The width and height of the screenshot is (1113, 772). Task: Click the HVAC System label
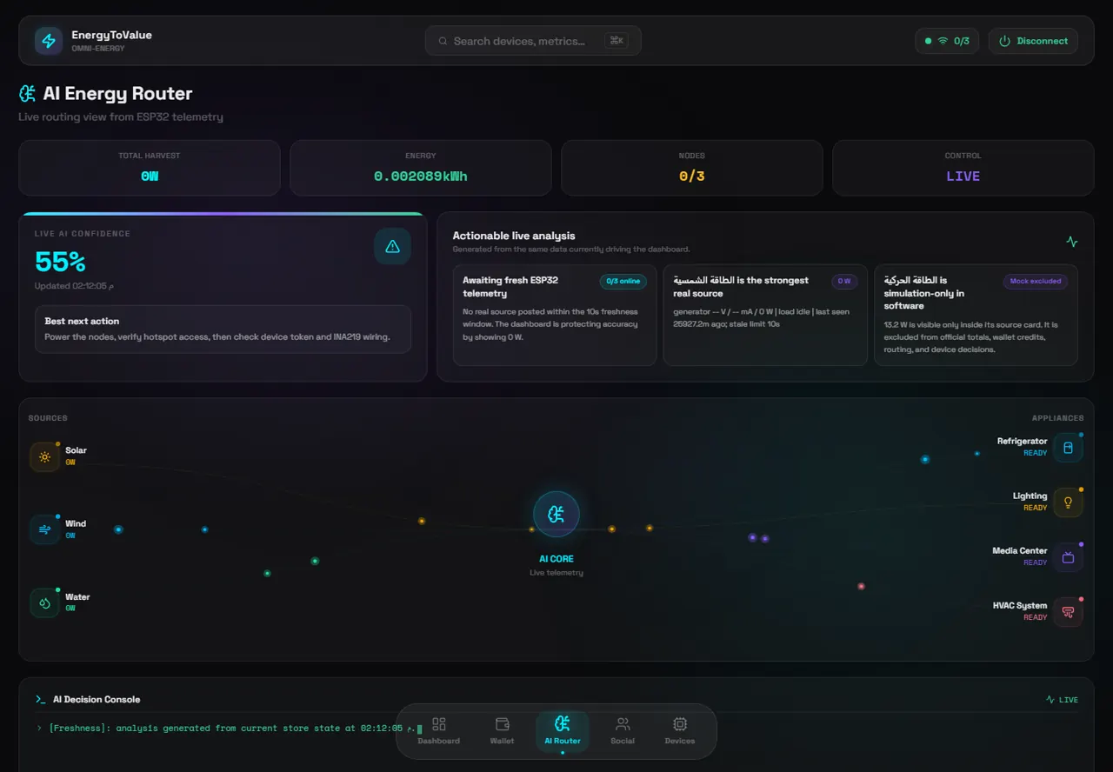point(1020,606)
